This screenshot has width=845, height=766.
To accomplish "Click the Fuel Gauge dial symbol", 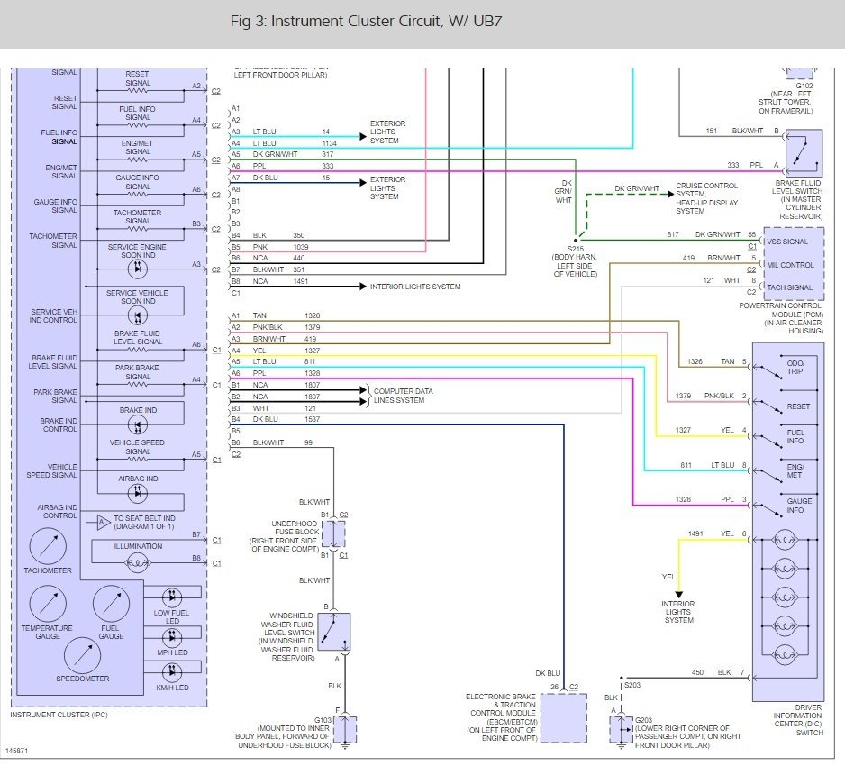I will click(111, 604).
